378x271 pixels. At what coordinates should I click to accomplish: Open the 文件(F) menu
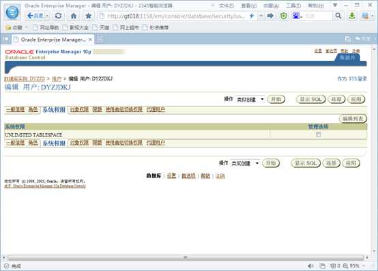226,5
